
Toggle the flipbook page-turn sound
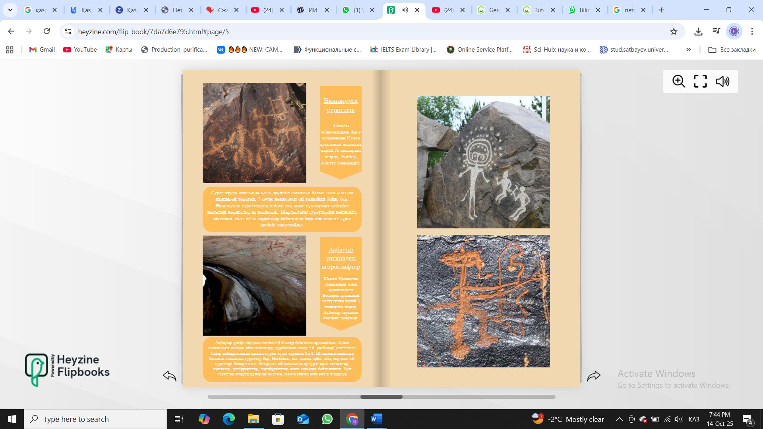pos(722,81)
